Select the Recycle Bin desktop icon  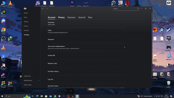coord(169,84)
